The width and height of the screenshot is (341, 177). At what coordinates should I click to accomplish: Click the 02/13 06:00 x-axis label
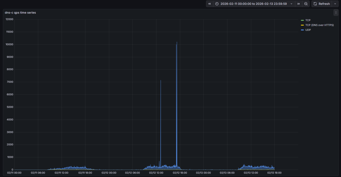[227, 172]
